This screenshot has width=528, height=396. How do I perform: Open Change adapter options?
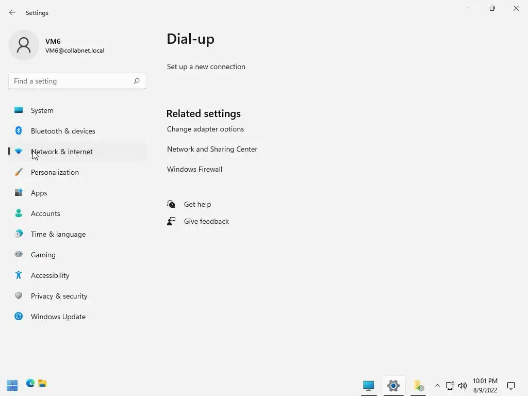tap(205, 129)
